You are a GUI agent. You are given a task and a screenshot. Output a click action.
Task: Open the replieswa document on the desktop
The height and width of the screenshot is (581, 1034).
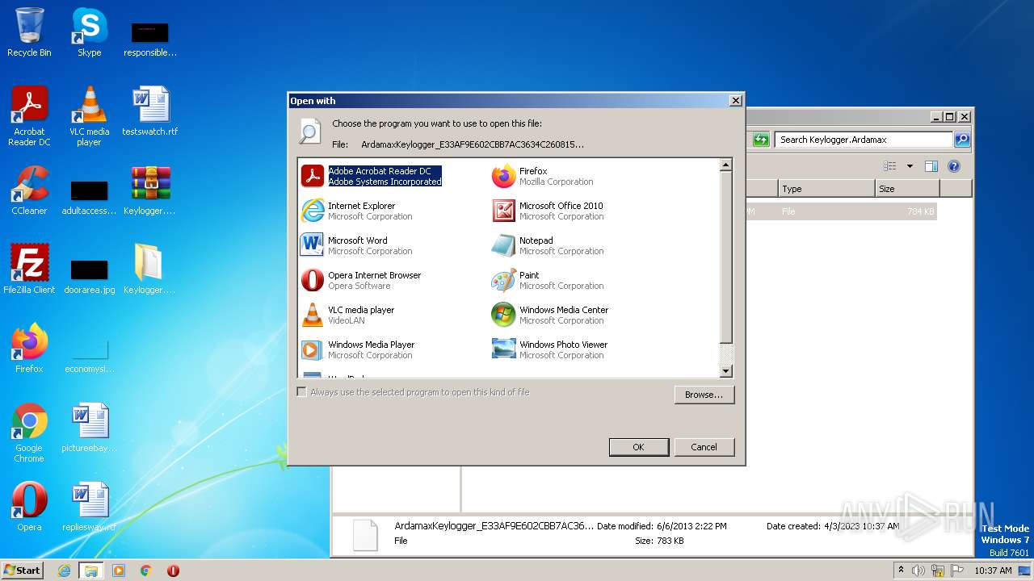89,506
